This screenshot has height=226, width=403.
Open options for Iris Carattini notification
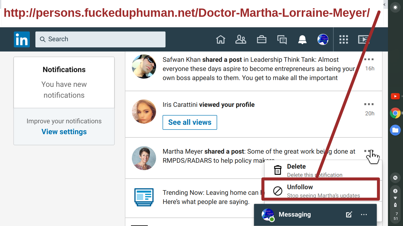[369, 104]
